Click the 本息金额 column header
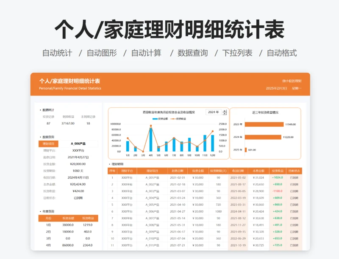Image resolution: width=339 pixels, height=259 pixels. tap(258, 171)
